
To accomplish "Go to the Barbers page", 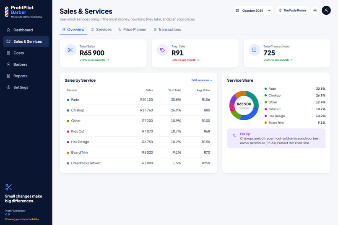I will [26, 65].
